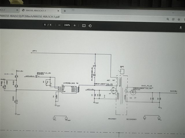Image resolution: width=185 pixels, height=138 pixels.
Task: Click the SVCC_PLUS net label
Action: (147, 86)
